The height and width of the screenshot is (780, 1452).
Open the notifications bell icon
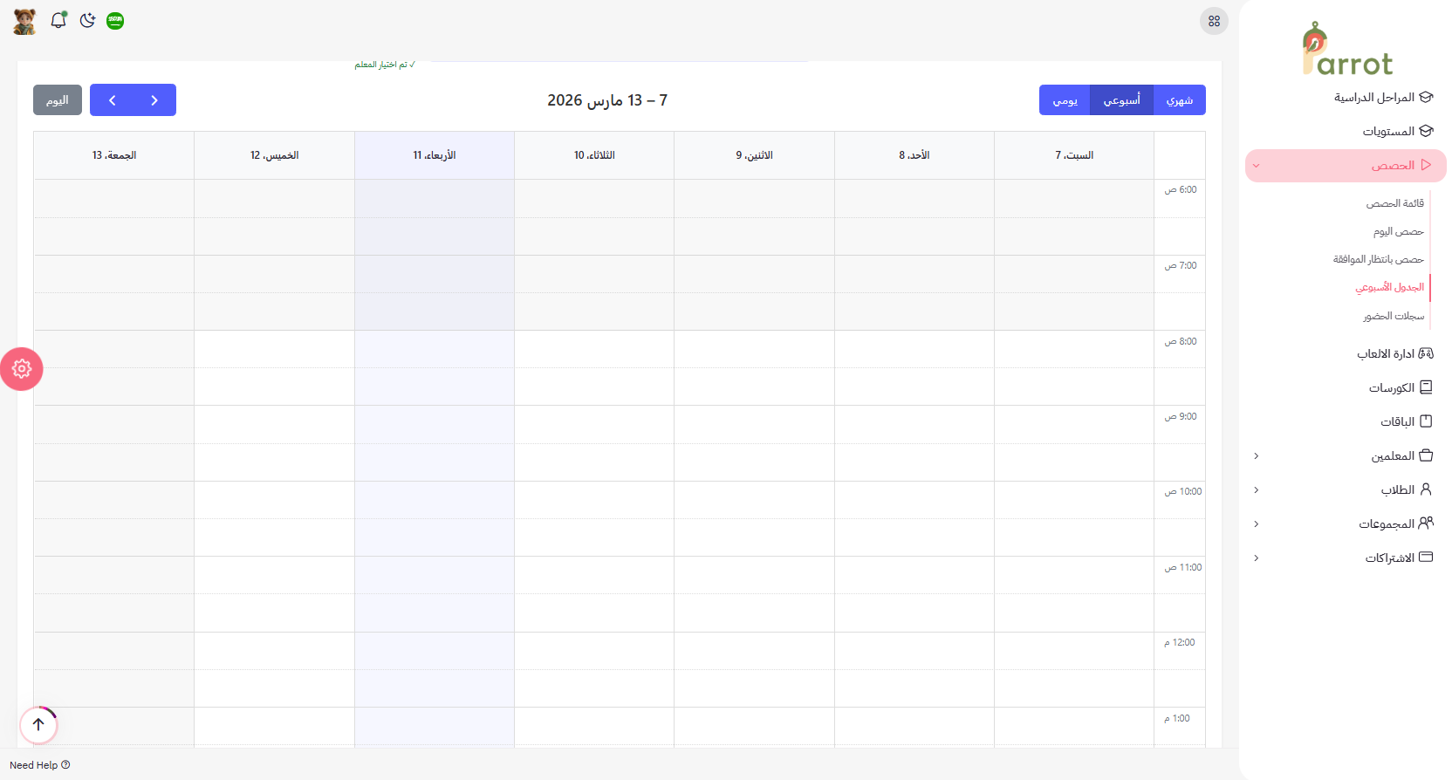click(58, 20)
